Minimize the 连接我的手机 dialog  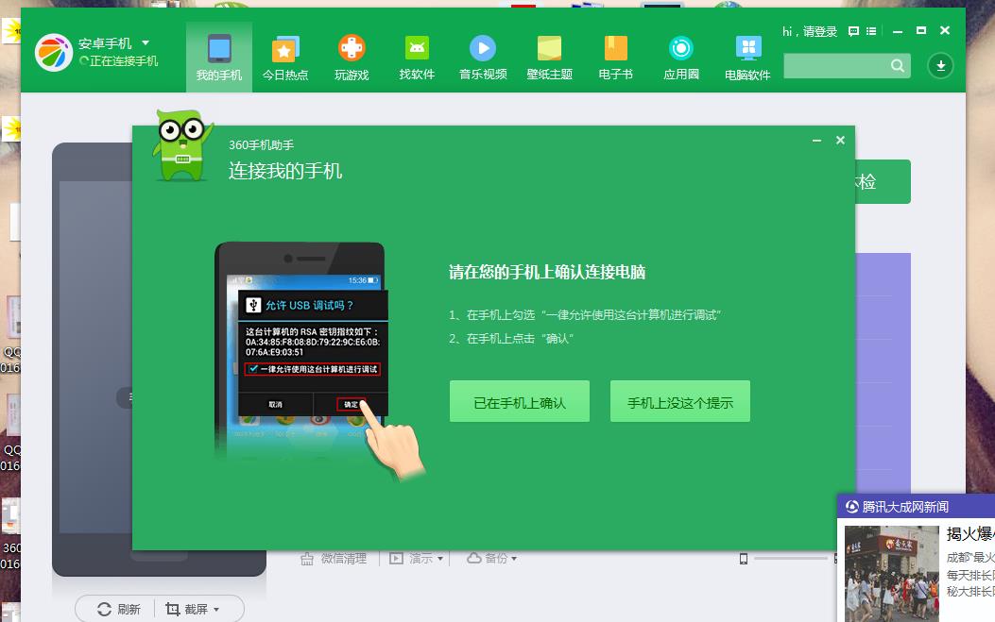(x=816, y=140)
